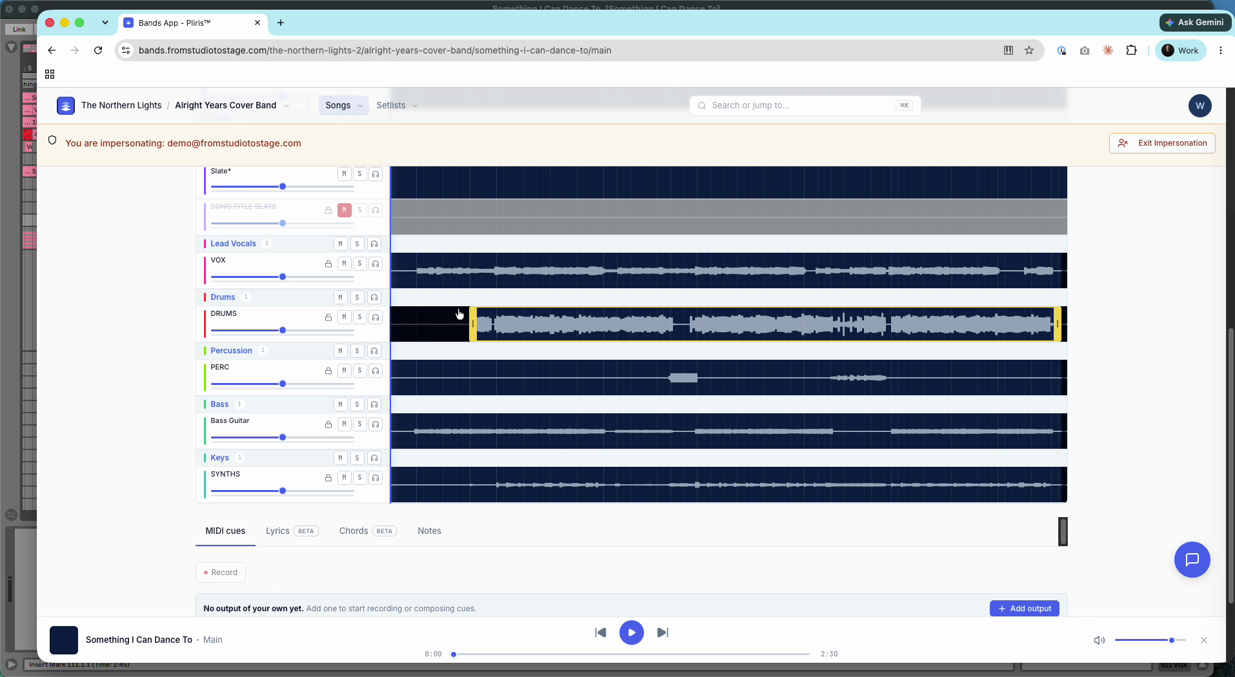Screen dimensions: 1235x677
Task: Collapse the Drums group
Action: [x=223, y=297]
